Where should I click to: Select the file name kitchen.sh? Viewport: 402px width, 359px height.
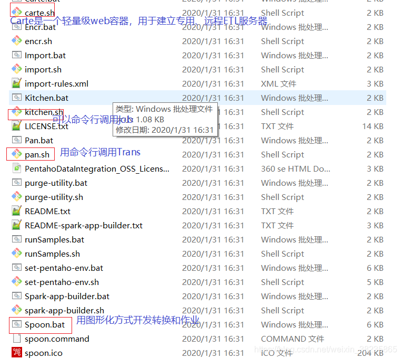pyautogui.click(x=44, y=112)
